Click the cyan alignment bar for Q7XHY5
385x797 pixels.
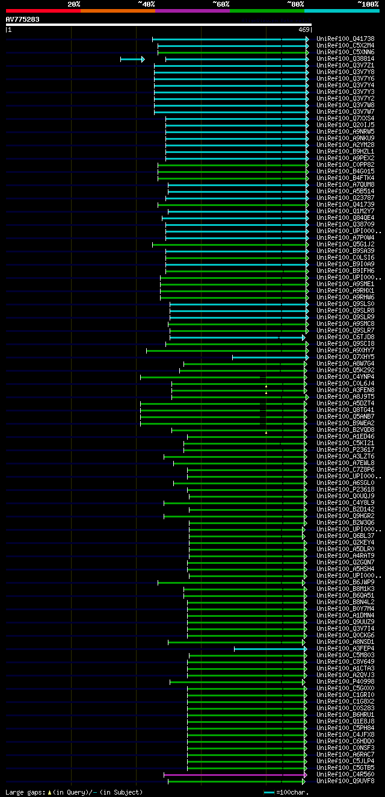point(270,357)
